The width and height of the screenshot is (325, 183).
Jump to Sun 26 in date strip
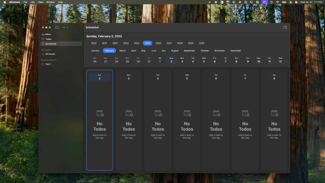pyautogui.click(x=95, y=60)
